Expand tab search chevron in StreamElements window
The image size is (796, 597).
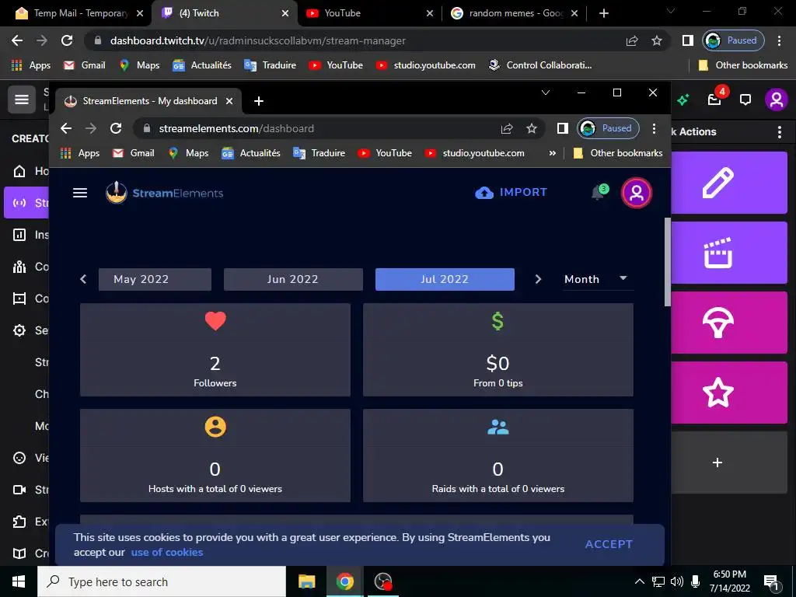546,93
